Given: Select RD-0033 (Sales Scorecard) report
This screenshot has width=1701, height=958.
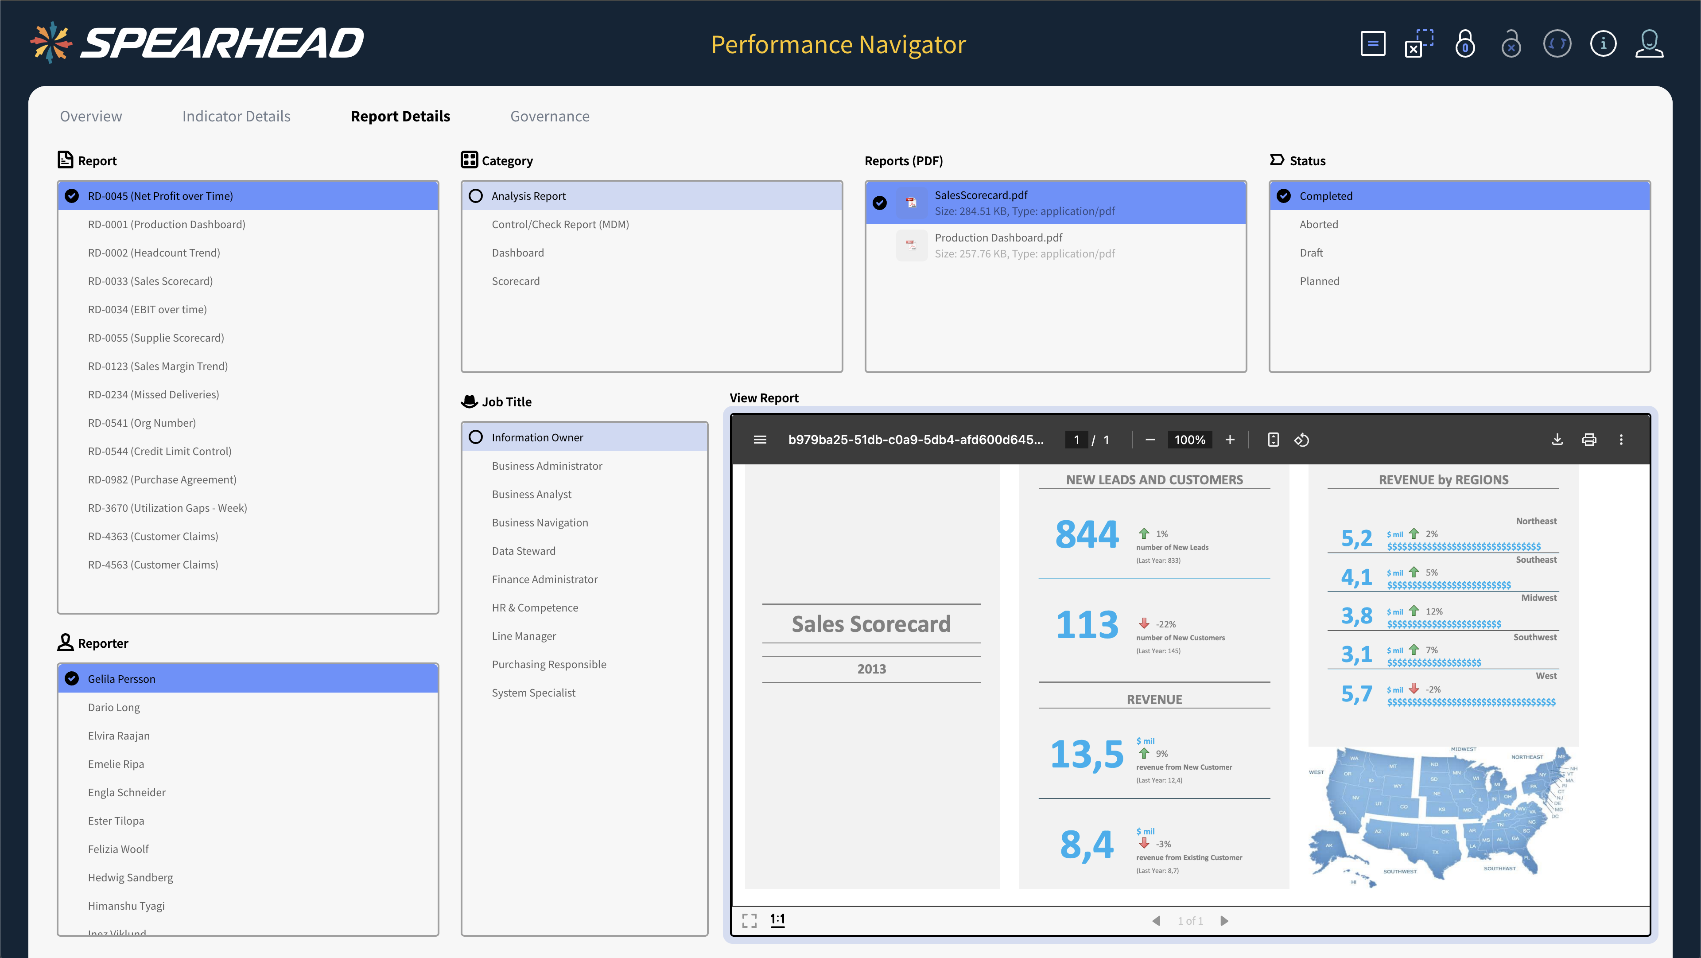Looking at the screenshot, I should pos(150,281).
